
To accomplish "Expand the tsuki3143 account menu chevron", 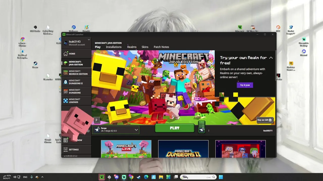I will coord(89,40).
